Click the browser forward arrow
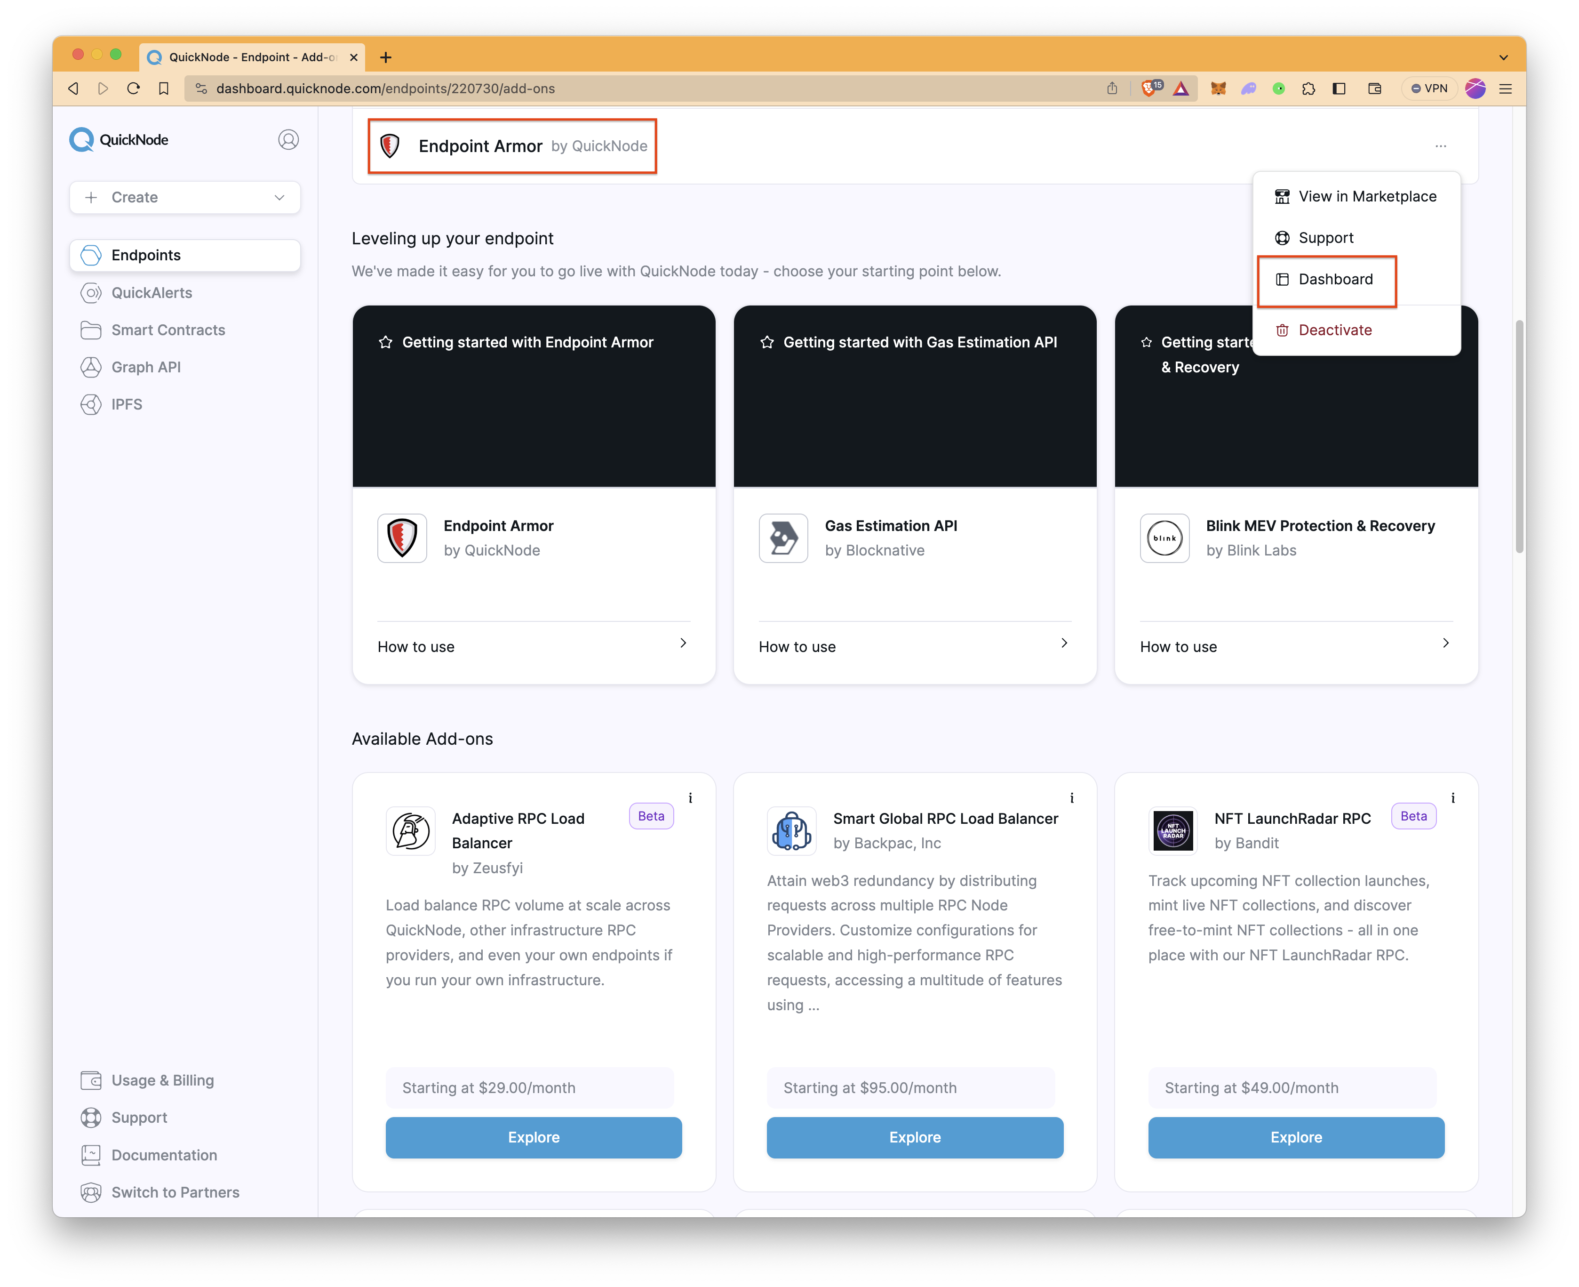The height and width of the screenshot is (1287, 1579). (103, 88)
